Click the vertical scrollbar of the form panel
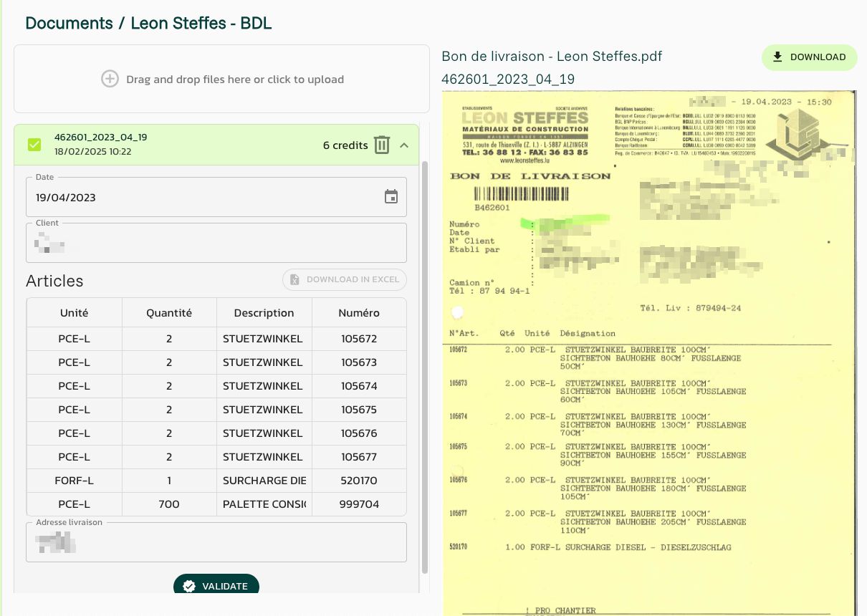This screenshot has width=867, height=616. 424,358
